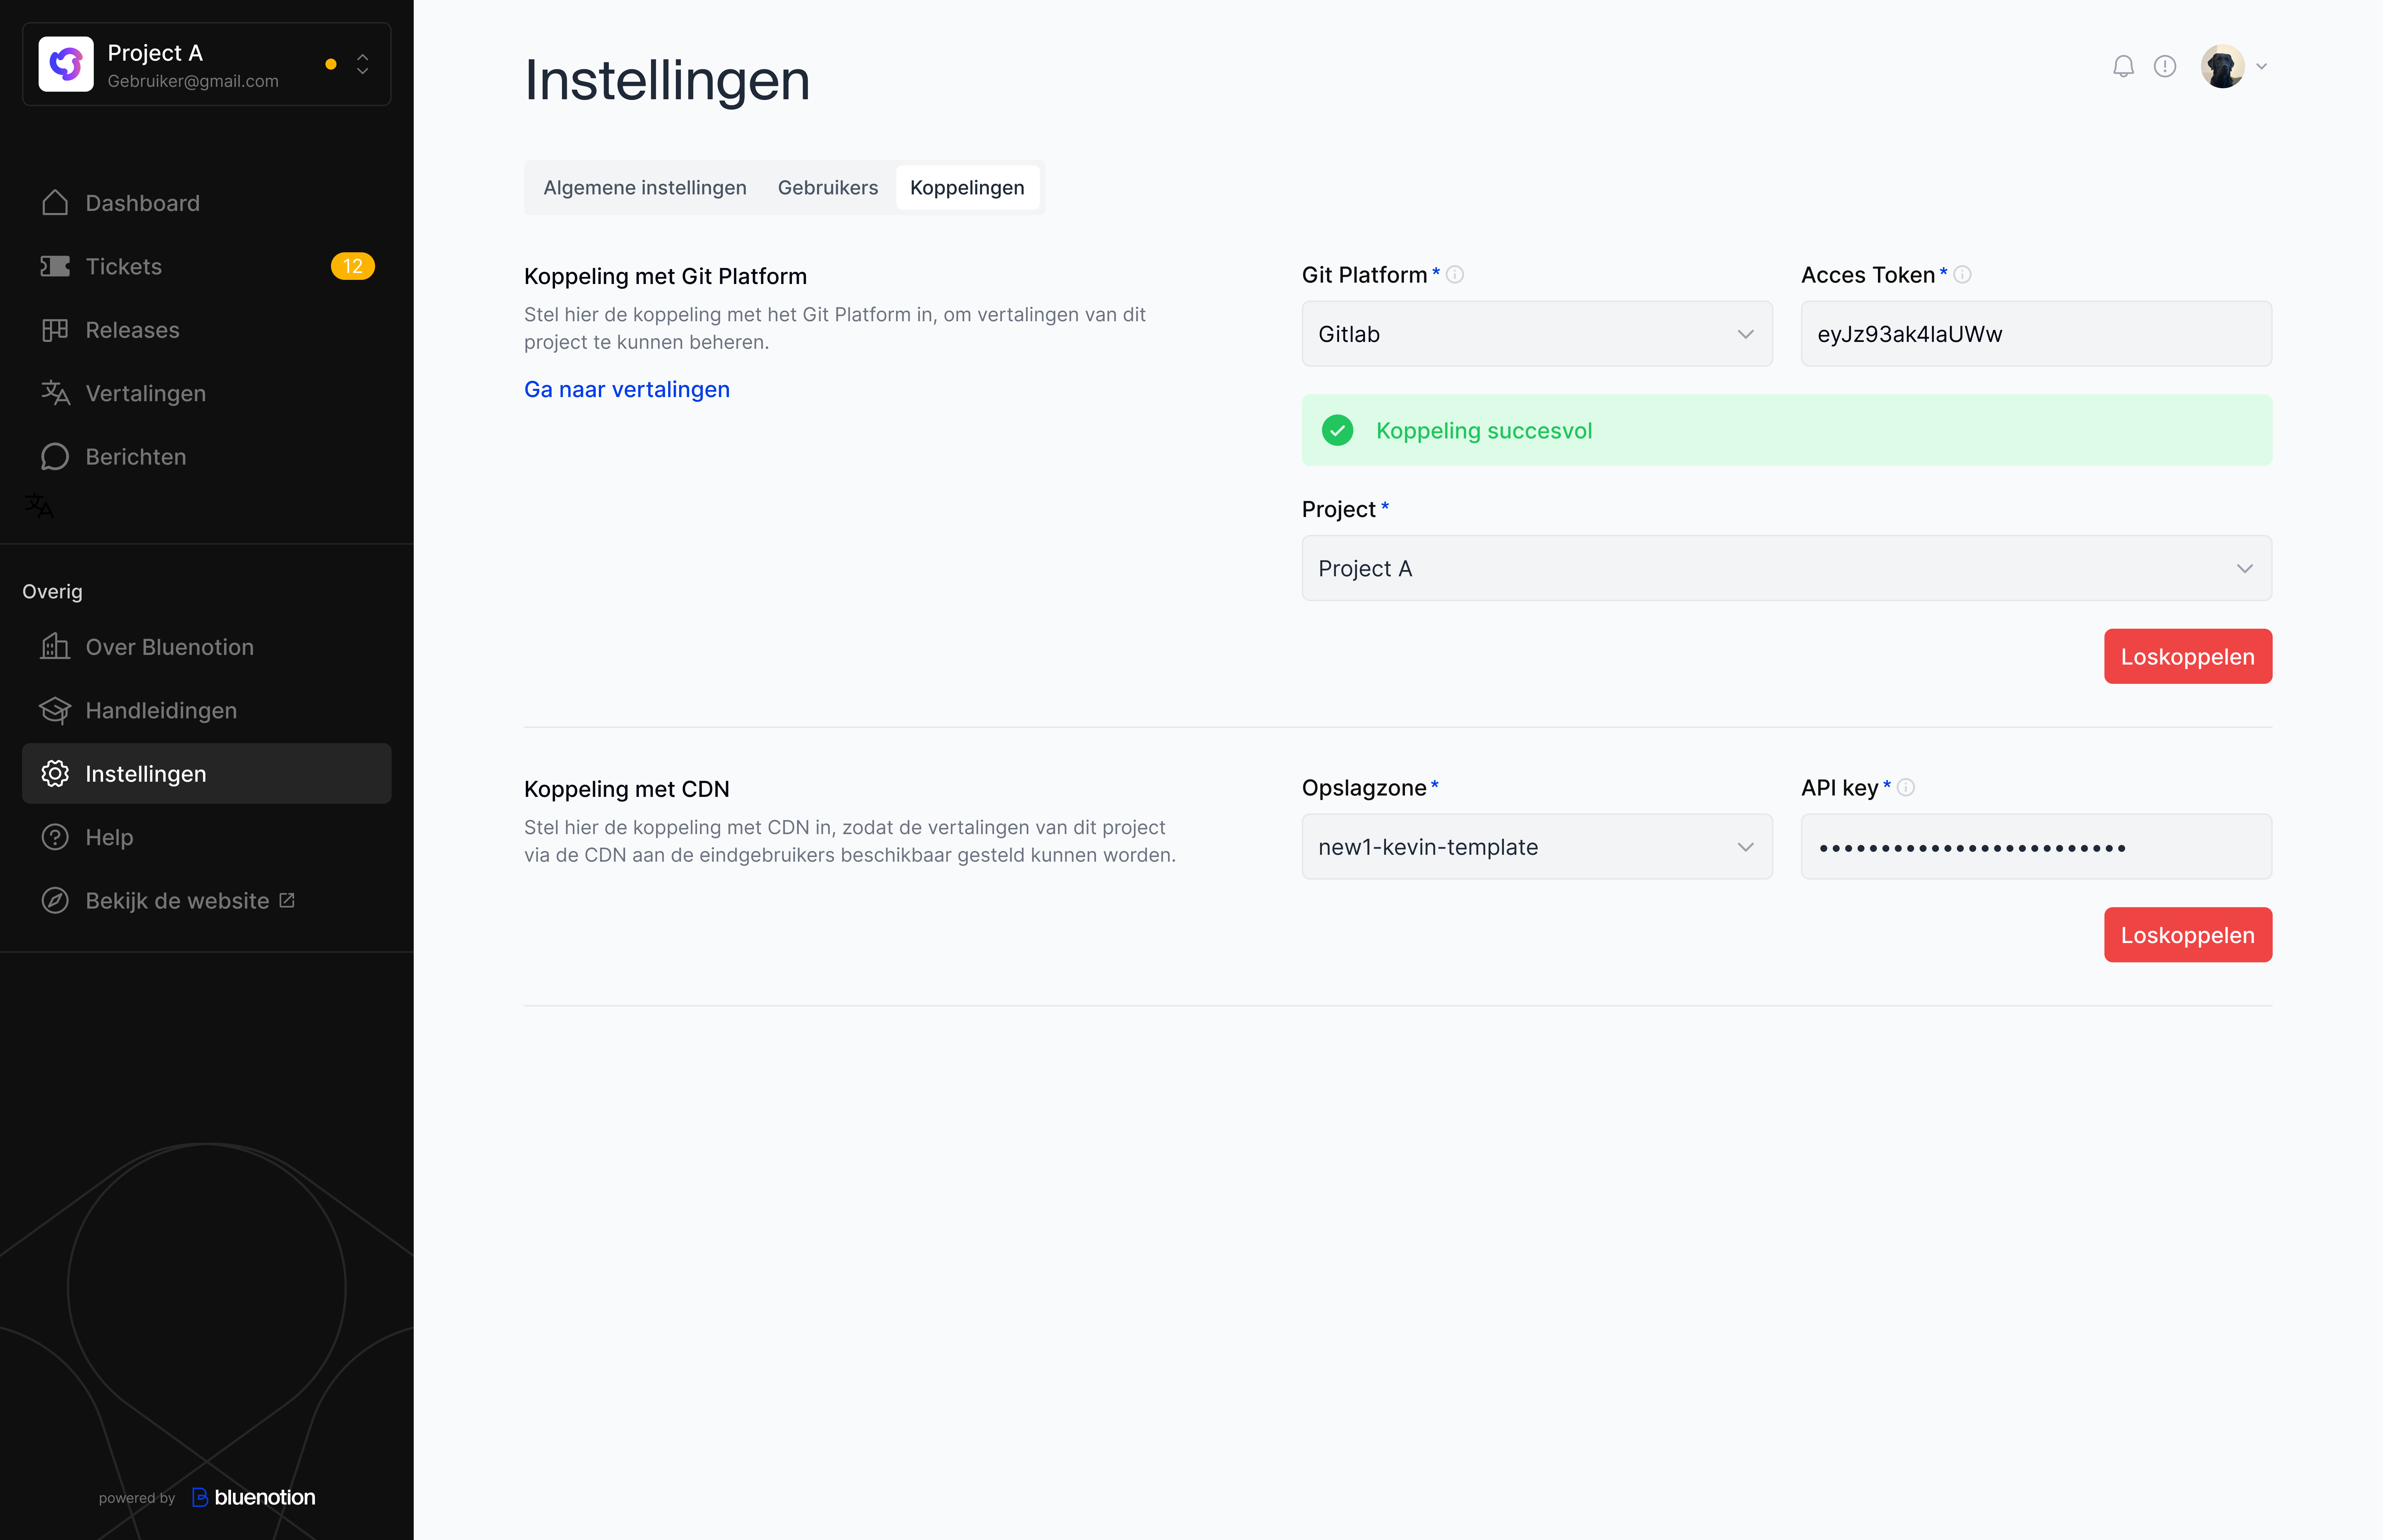
Task: Select the Tickets ticket icon in sidebar
Action: point(56,266)
